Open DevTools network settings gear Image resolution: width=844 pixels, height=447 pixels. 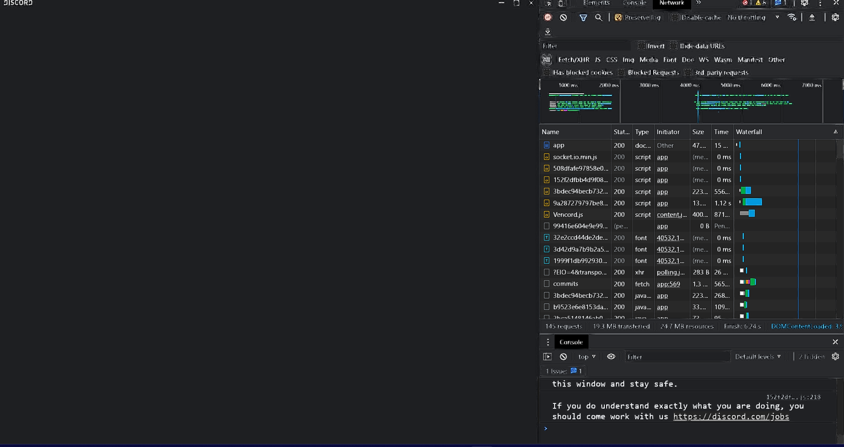pos(836,17)
